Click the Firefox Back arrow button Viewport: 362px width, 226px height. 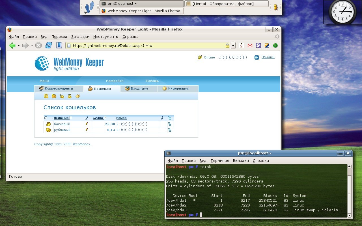click(x=12, y=45)
